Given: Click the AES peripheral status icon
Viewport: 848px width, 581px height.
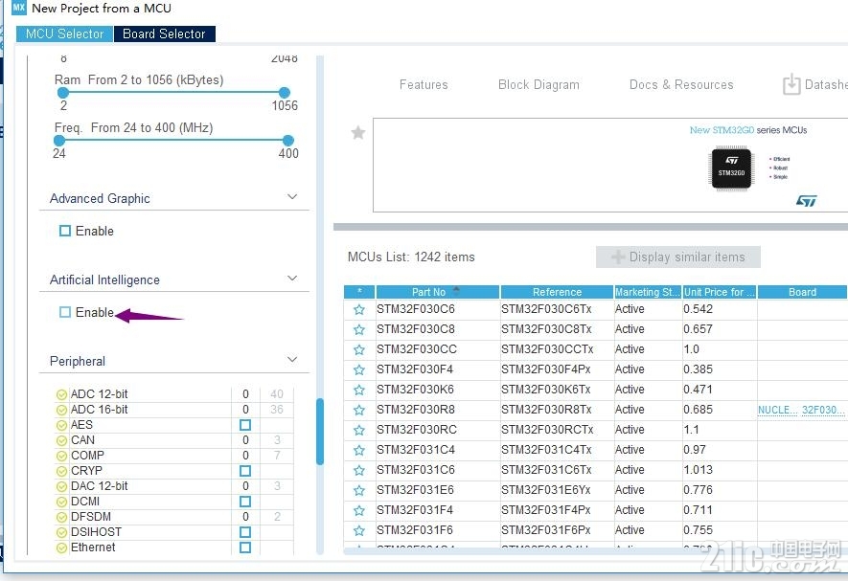Looking at the screenshot, I should coord(61,425).
